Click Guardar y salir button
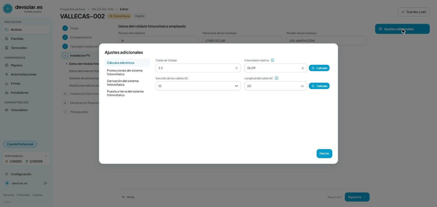 pyautogui.click(x=414, y=12)
